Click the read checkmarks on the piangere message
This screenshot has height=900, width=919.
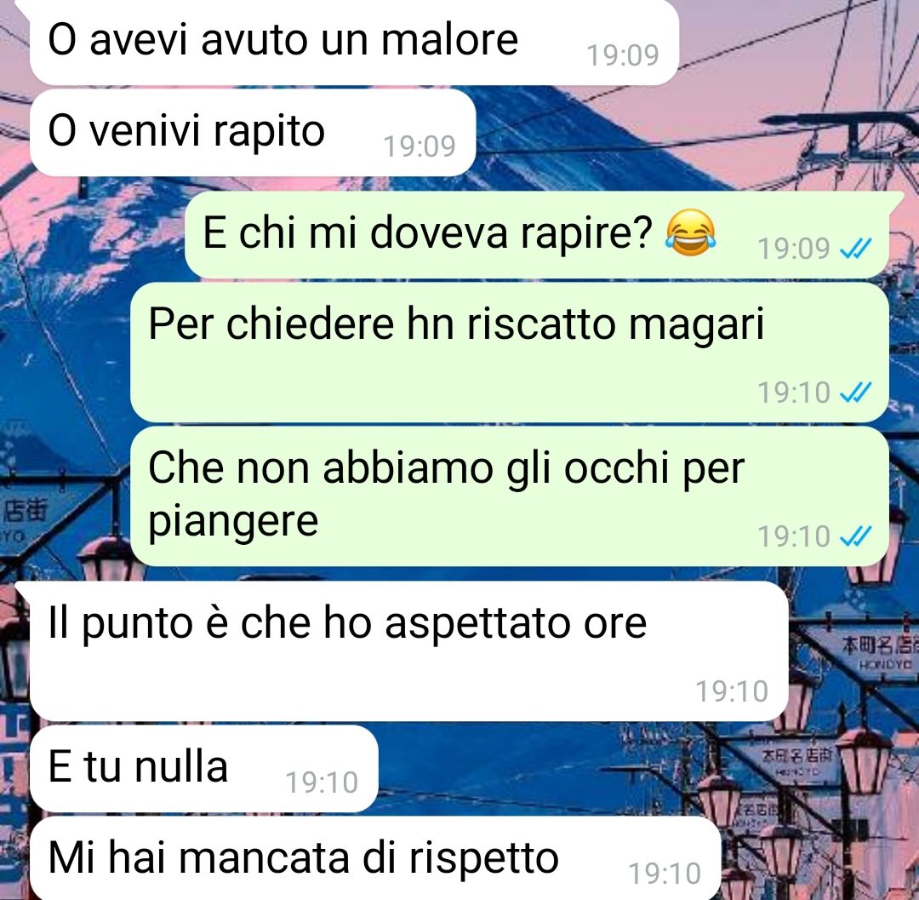coord(856,536)
